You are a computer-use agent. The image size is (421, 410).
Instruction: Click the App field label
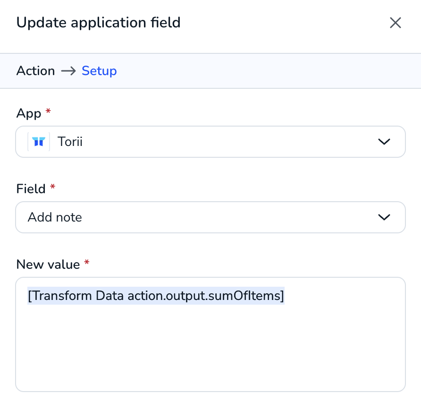tap(27, 113)
